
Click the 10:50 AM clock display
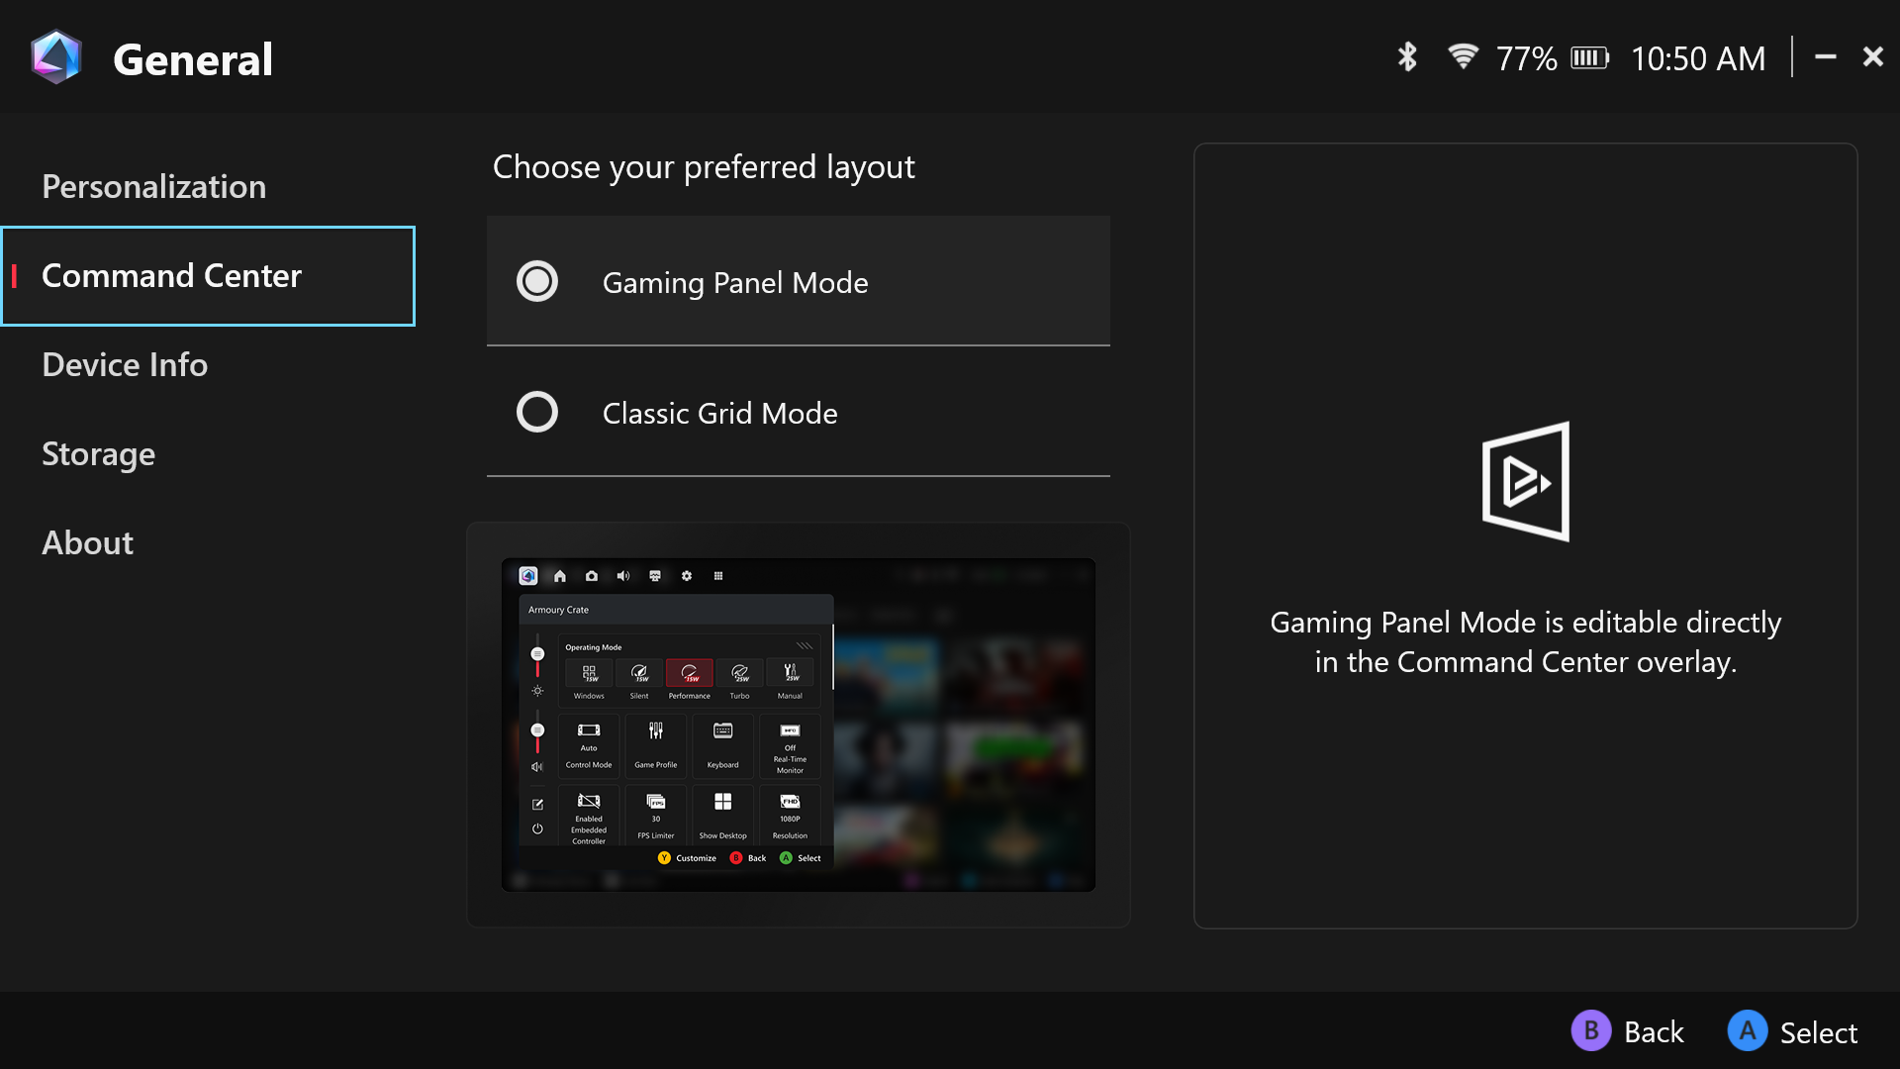(1698, 58)
